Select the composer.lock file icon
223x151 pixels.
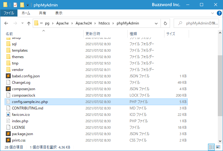[8, 95]
